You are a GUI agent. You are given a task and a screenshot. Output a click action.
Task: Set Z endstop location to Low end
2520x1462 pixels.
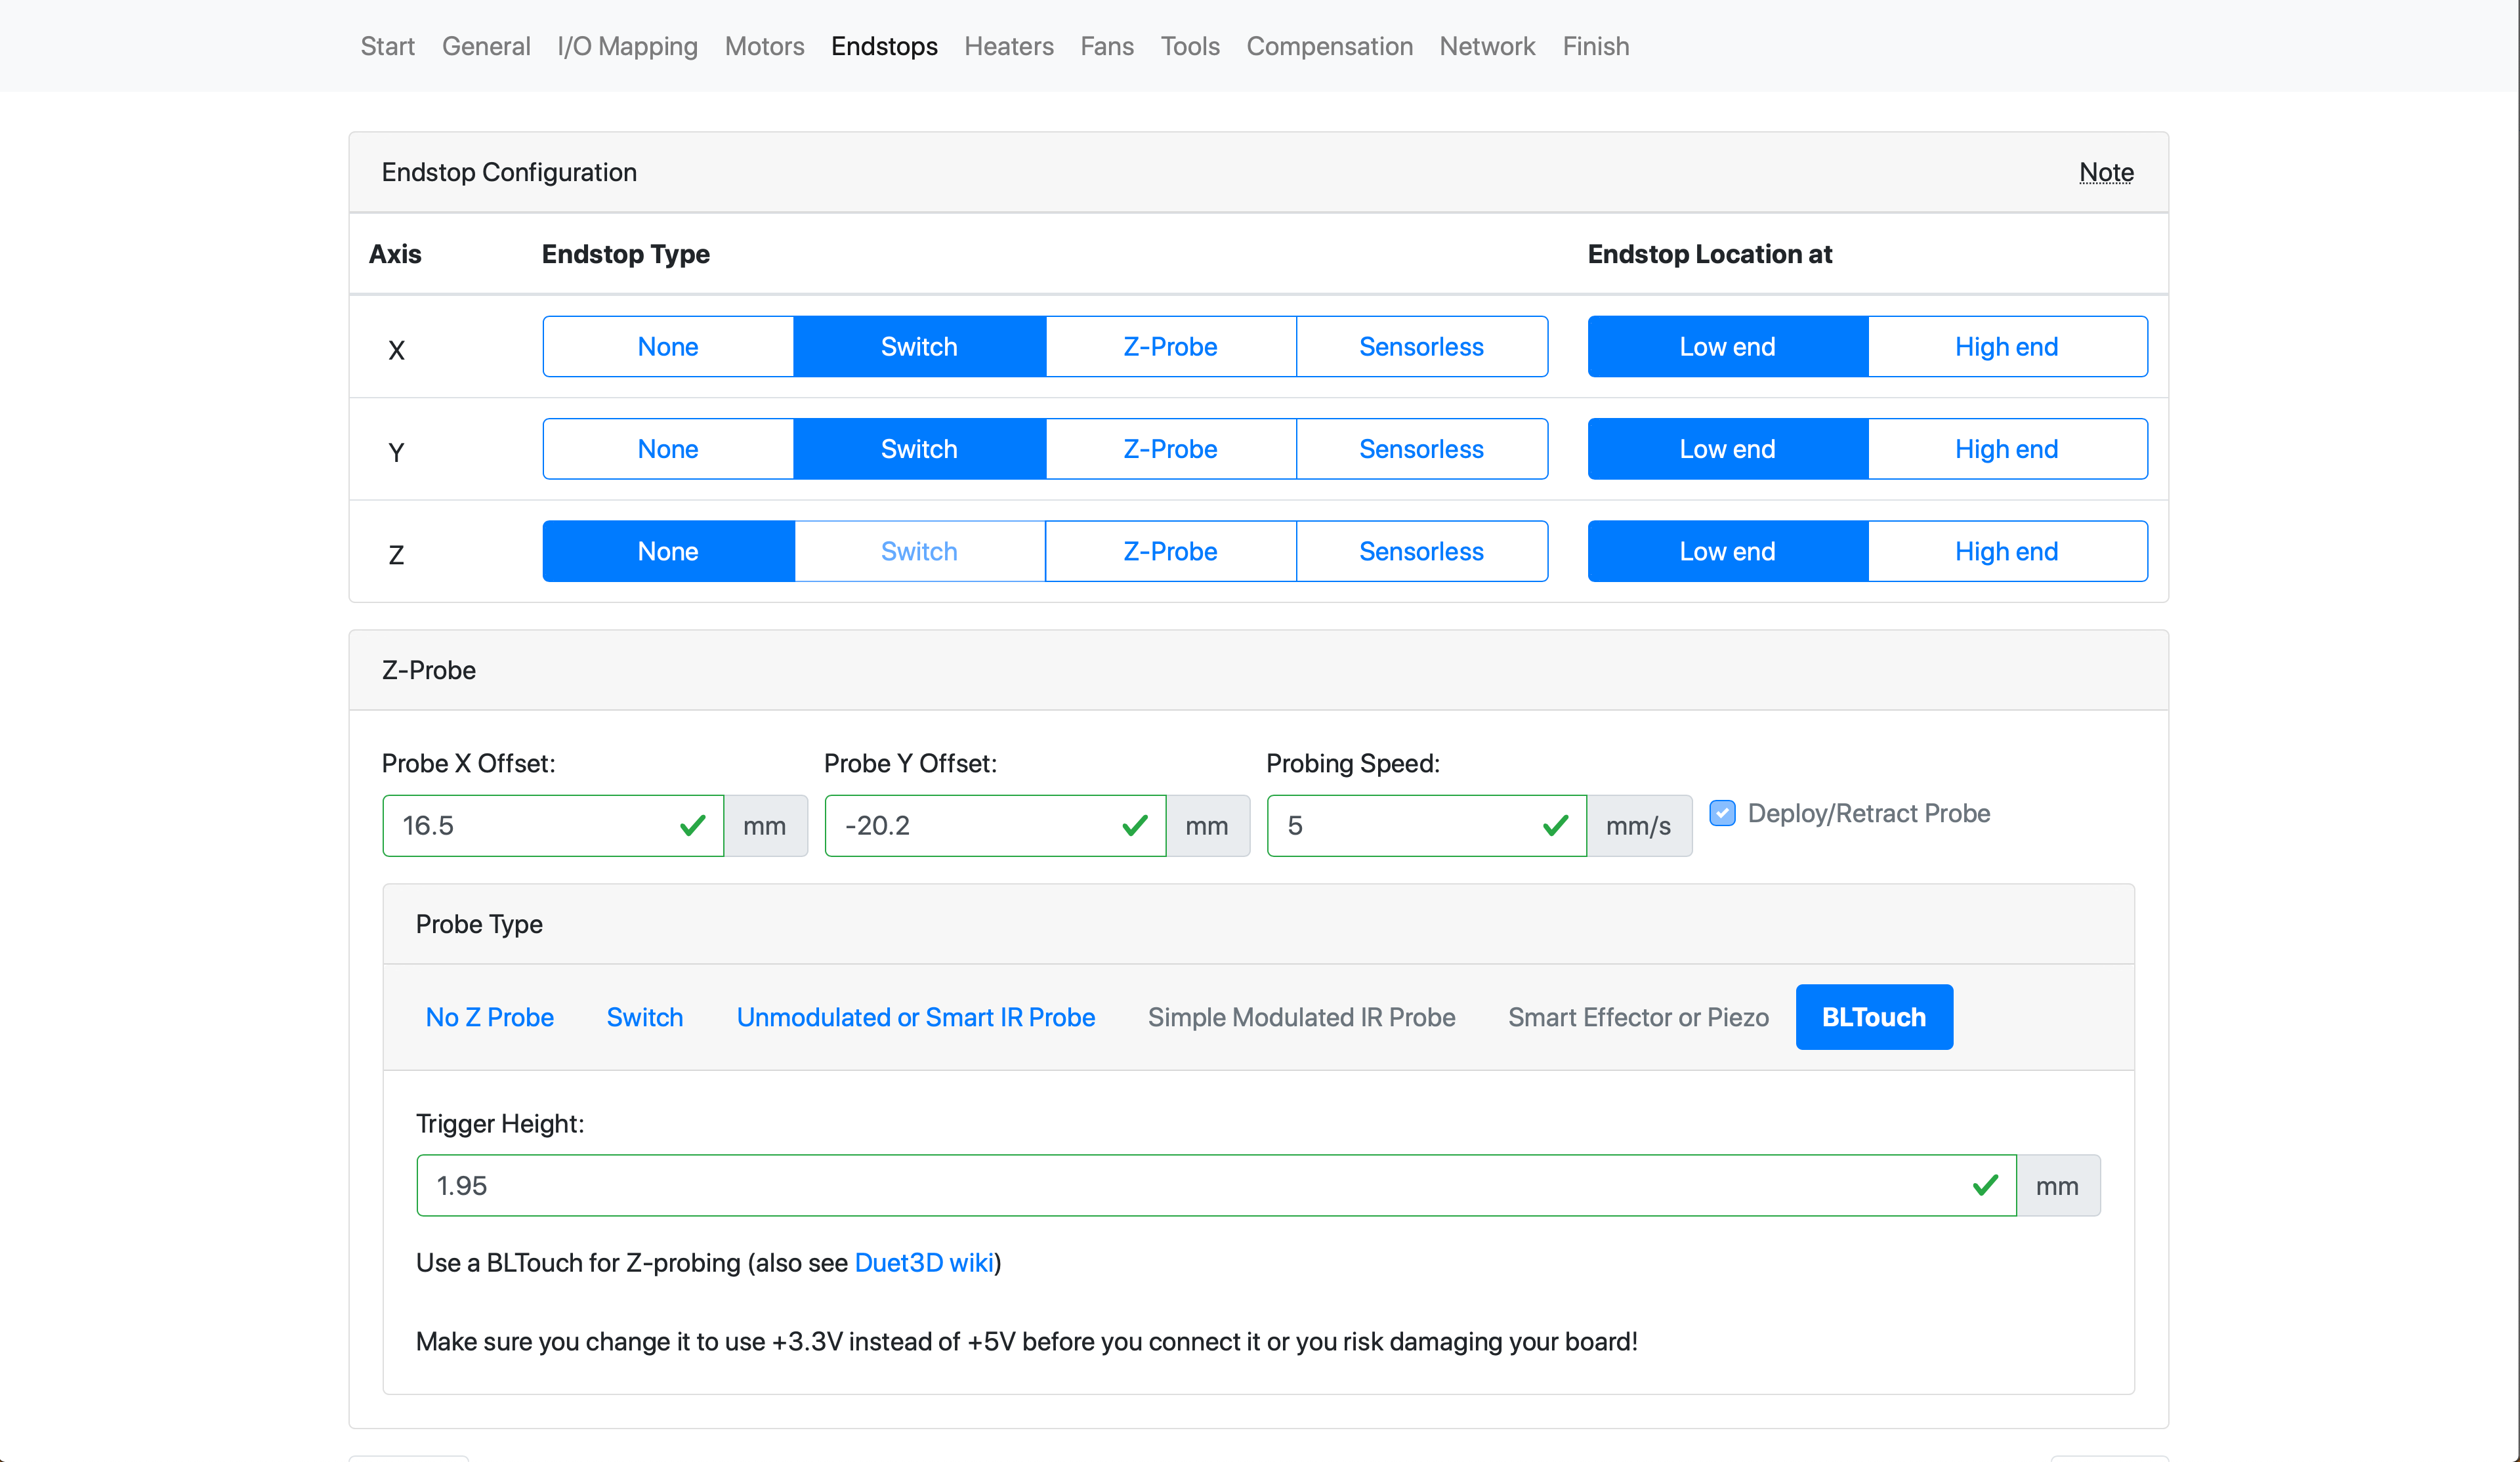(1727, 551)
